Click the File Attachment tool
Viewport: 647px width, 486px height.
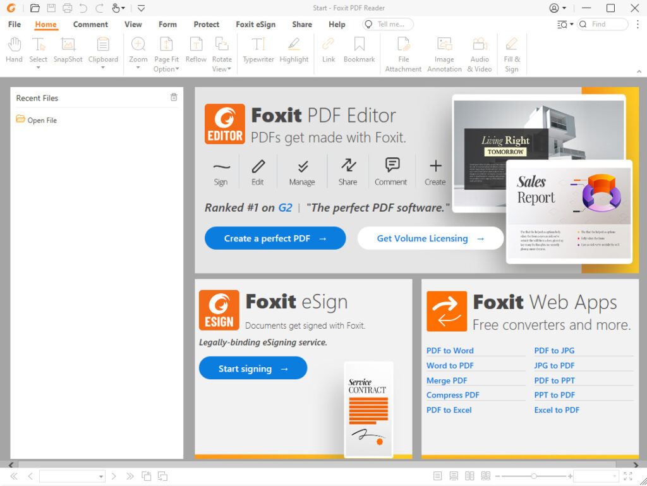coord(403,54)
